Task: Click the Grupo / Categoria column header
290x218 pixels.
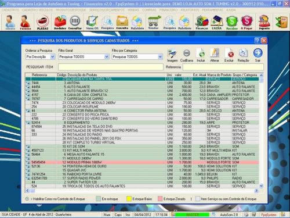Action: pos(245,75)
